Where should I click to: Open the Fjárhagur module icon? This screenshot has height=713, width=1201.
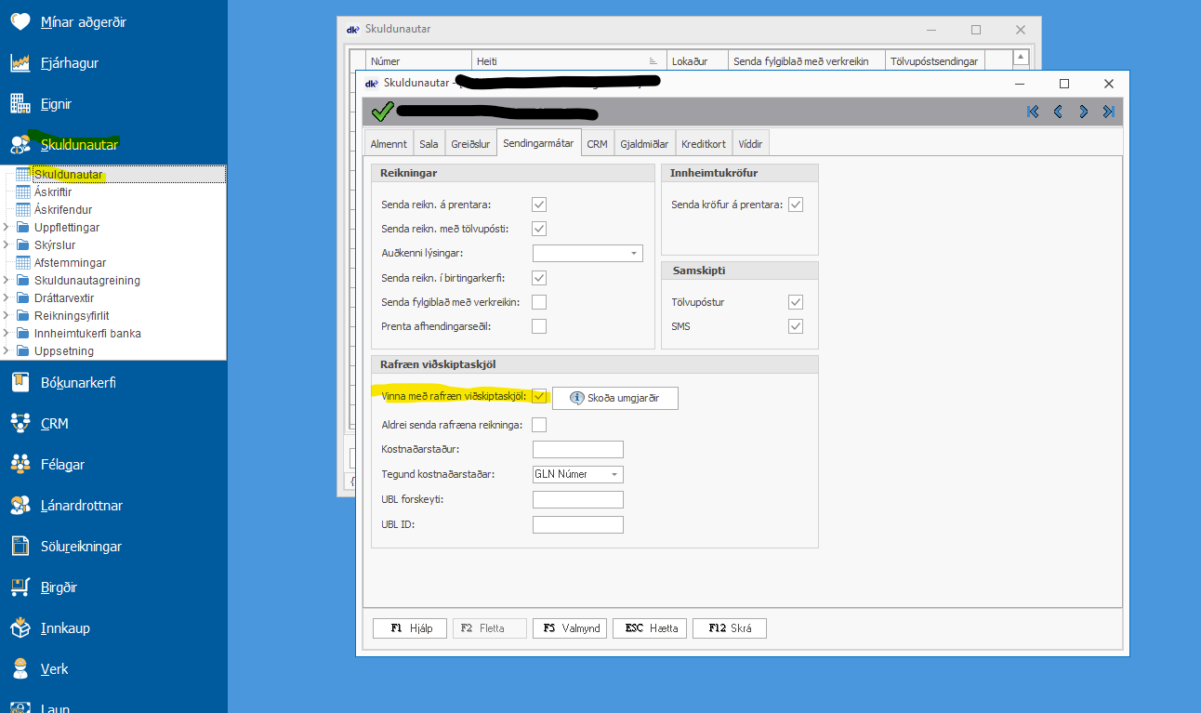(20, 63)
